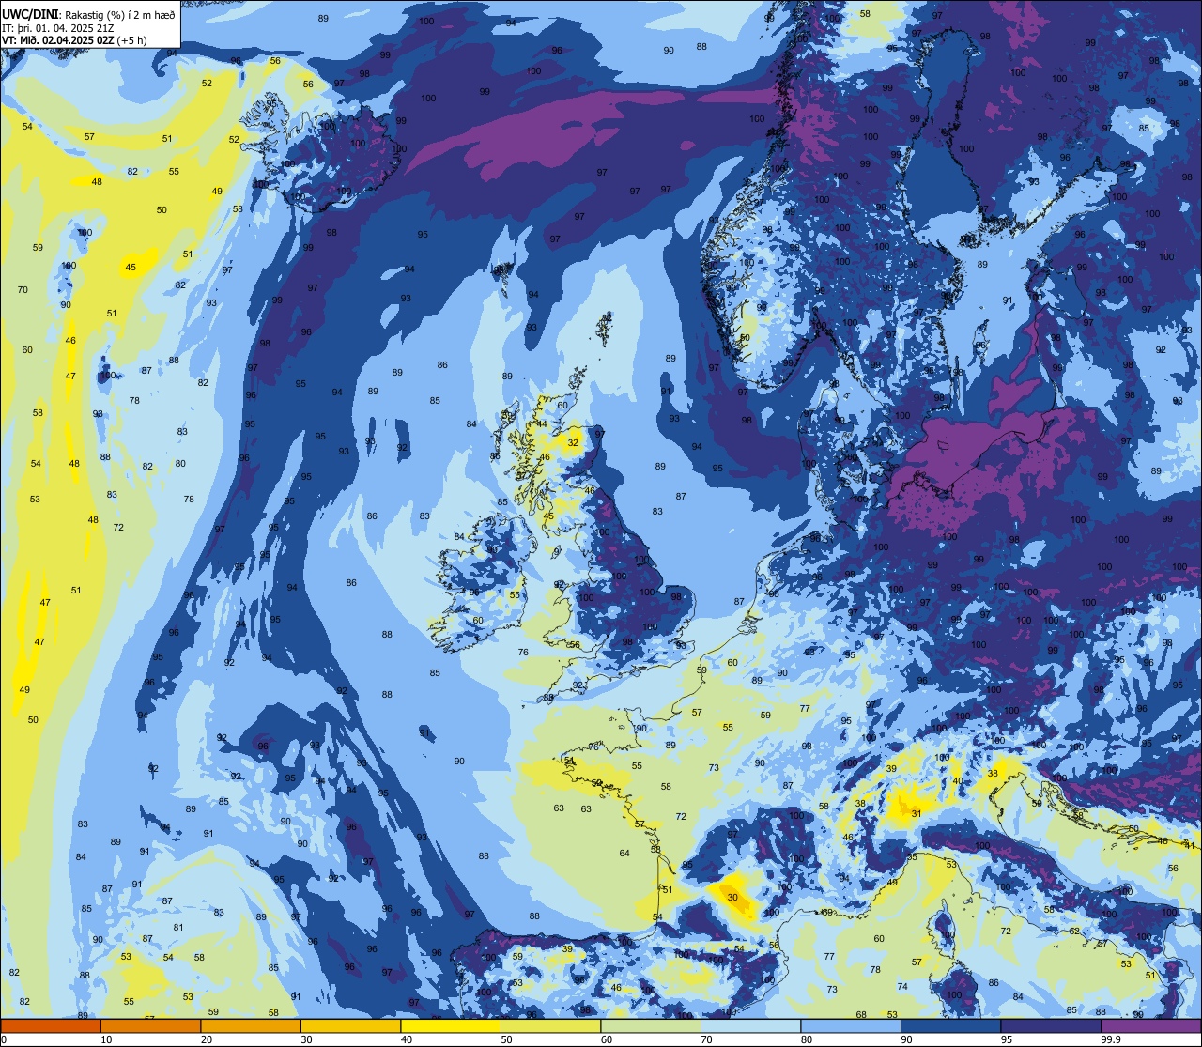Image resolution: width=1202 pixels, height=1047 pixels.
Task: Click the 'IT: Þri. 01. 04. 2025 21Z' line
Action: pos(60,28)
